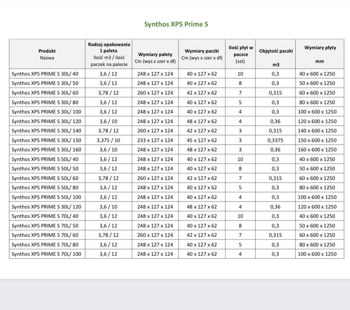
Task: Click board count '8' in 50L/ 50 row
Action: (240, 169)
